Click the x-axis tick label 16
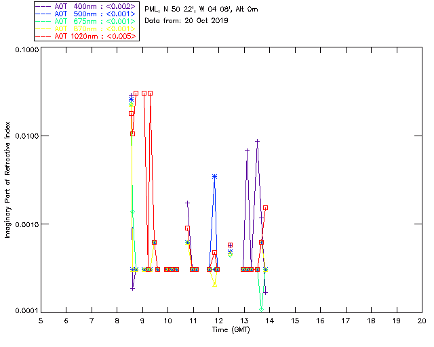434x347 pixels. tap(320, 321)
